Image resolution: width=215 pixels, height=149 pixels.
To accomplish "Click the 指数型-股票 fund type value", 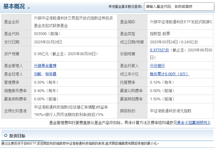I will [x=160, y=34].
